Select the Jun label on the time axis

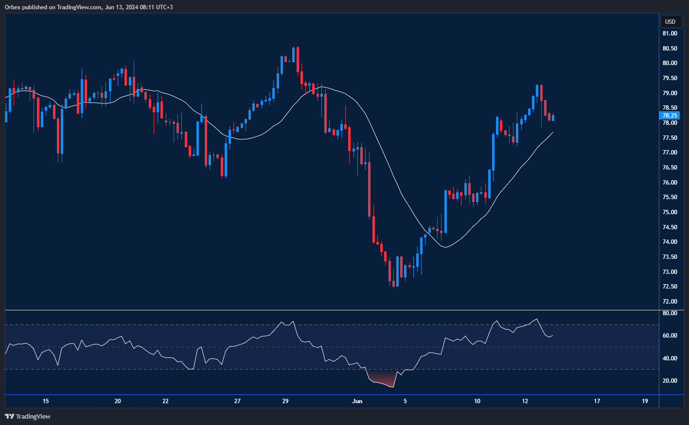pos(357,401)
